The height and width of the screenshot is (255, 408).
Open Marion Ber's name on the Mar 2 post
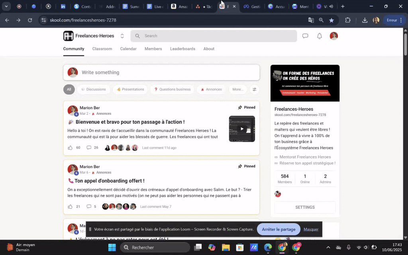click(90, 108)
